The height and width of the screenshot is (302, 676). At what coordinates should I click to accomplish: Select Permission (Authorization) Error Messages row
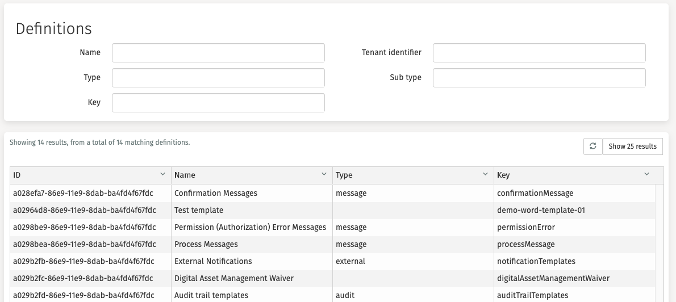(x=250, y=227)
